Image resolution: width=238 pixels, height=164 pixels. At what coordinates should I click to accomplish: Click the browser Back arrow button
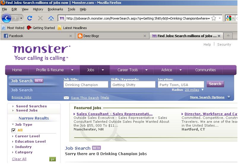6,18
